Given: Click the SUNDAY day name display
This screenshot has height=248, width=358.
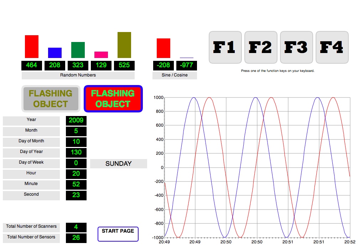Looking at the screenshot, I should point(119,164).
